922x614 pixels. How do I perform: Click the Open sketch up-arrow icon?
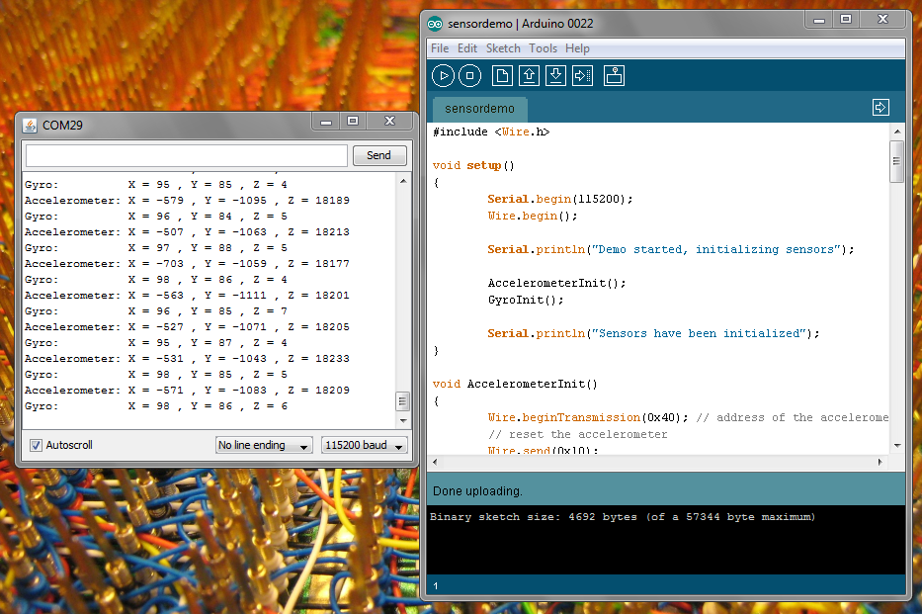point(529,75)
